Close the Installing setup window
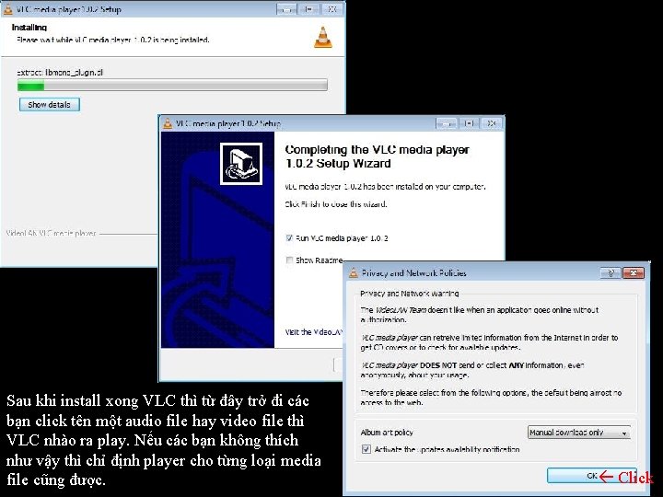This screenshot has height=497, width=663. click(x=332, y=9)
